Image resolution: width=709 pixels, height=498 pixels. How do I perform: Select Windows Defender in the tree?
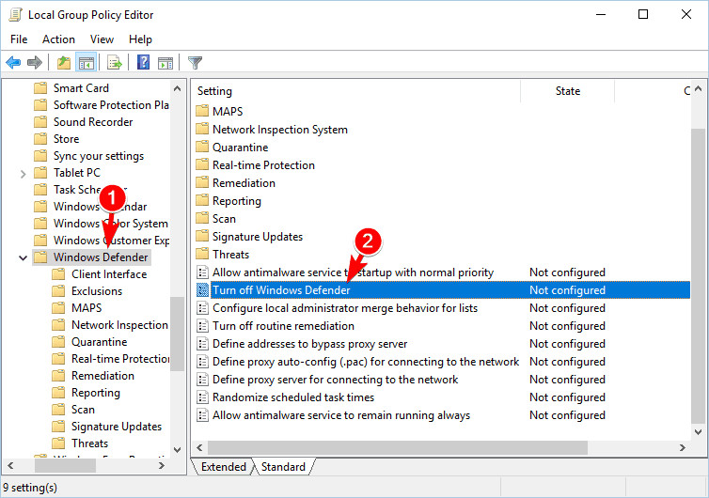tap(101, 257)
